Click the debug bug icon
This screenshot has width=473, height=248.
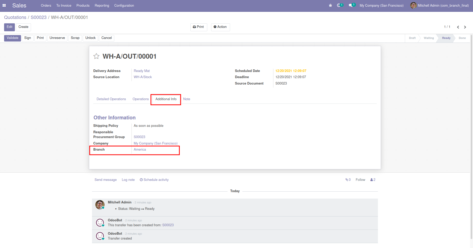coord(330,5)
